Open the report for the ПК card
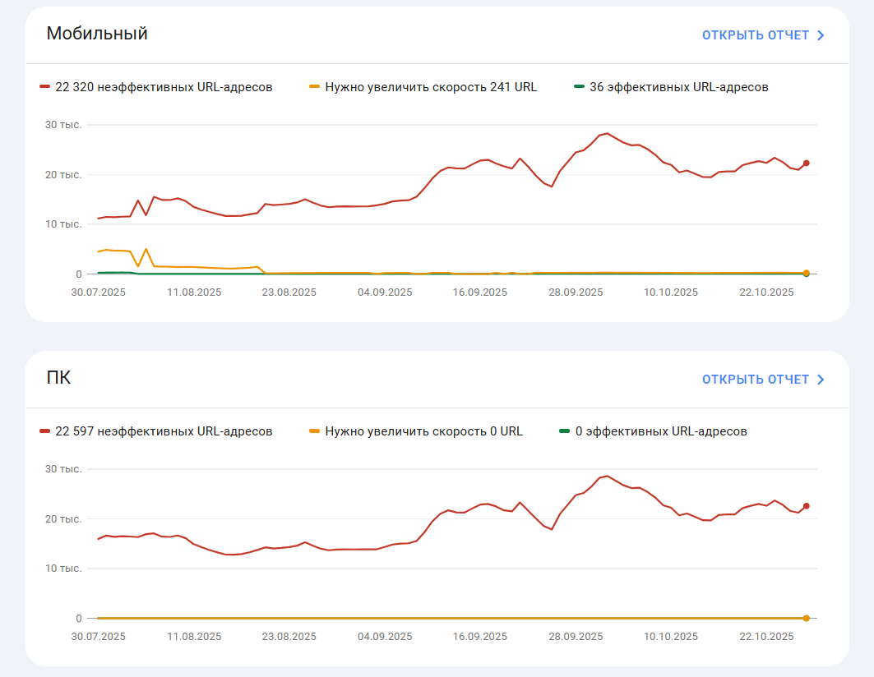This screenshot has width=874, height=677. [x=755, y=380]
